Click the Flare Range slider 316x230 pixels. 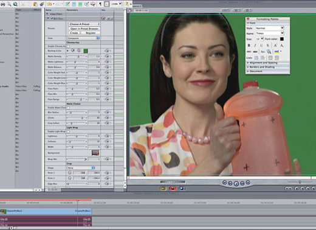pyautogui.click(x=77, y=99)
